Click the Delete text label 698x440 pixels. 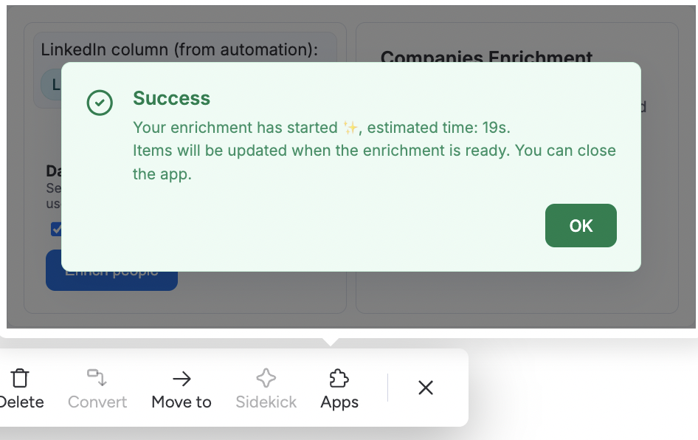(22, 402)
